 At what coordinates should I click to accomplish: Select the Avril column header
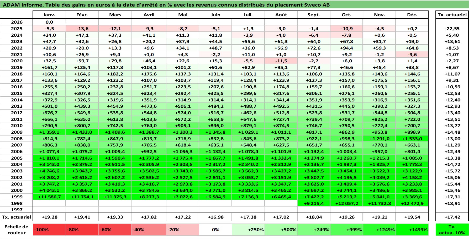[149, 15]
